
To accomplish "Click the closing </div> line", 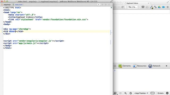I will 7,34.
